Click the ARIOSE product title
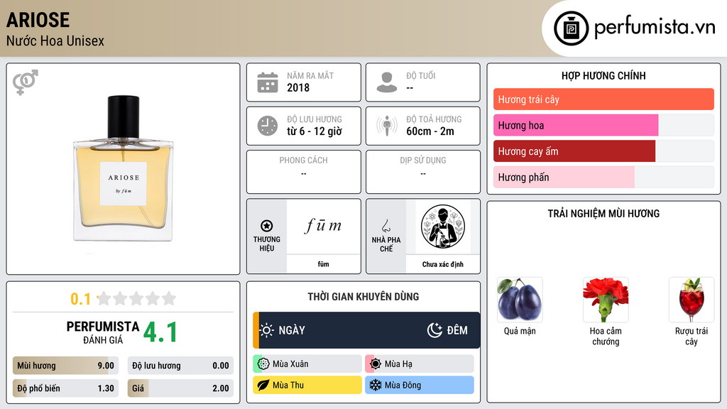The height and width of the screenshot is (409, 727). [x=38, y=20]
